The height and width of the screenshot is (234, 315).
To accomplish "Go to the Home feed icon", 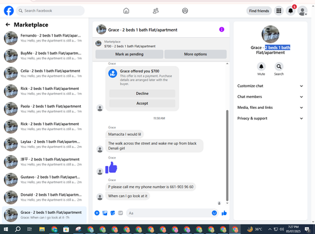I will click(126, 11).
